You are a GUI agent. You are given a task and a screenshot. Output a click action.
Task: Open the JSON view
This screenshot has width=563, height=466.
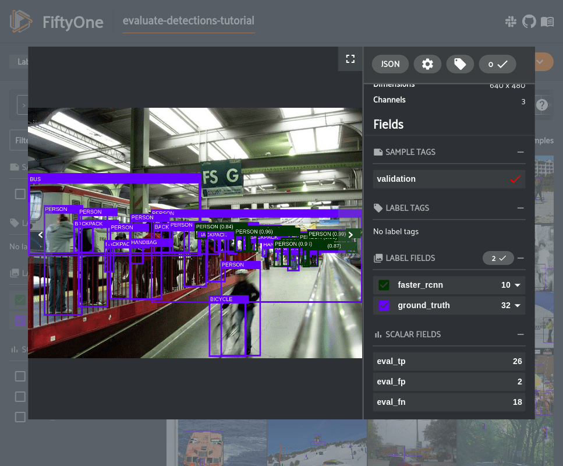(390, 64)
